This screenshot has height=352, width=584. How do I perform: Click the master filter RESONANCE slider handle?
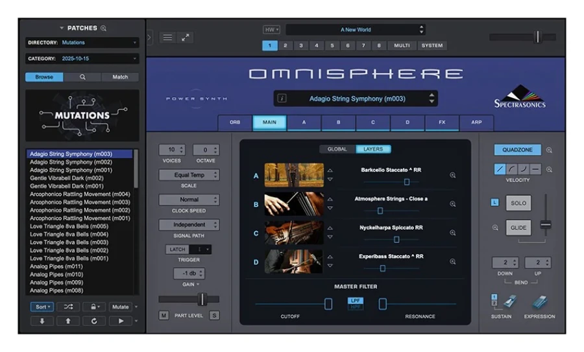tap(382, 304)
